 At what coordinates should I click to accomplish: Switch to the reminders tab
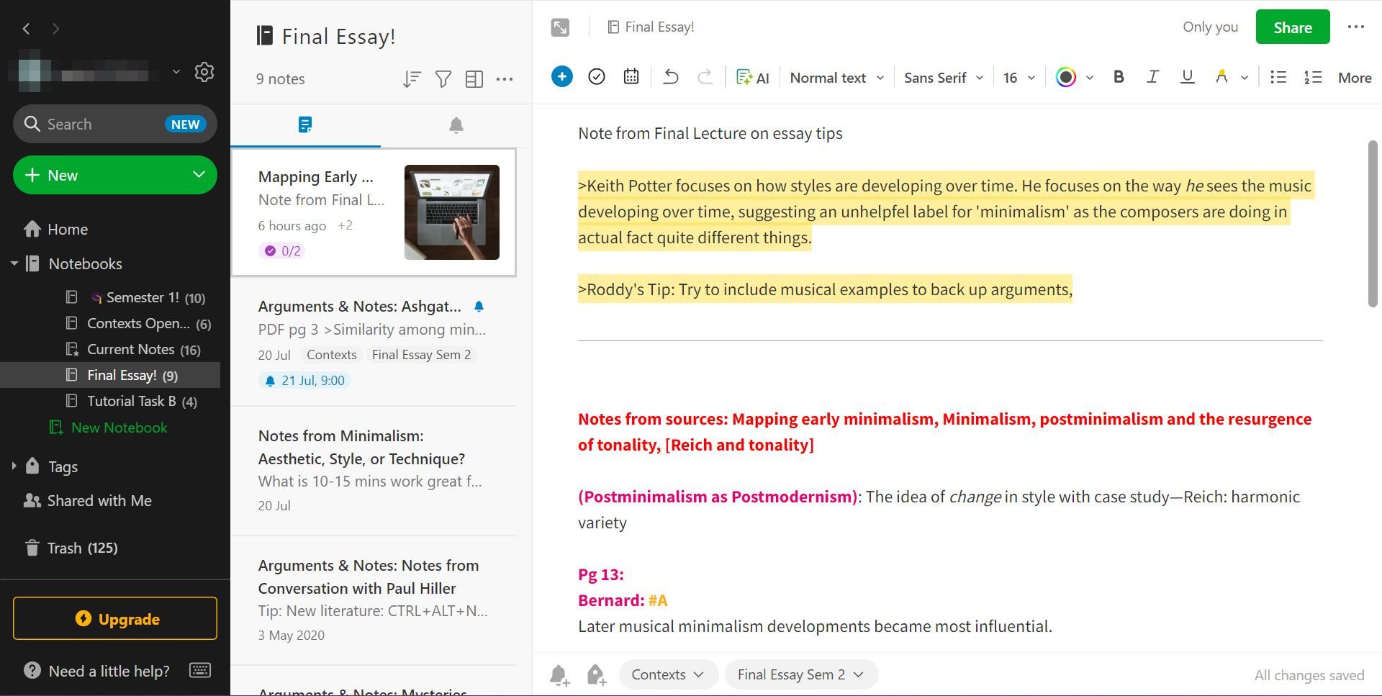pyautogui.click(x=455, y=125)
